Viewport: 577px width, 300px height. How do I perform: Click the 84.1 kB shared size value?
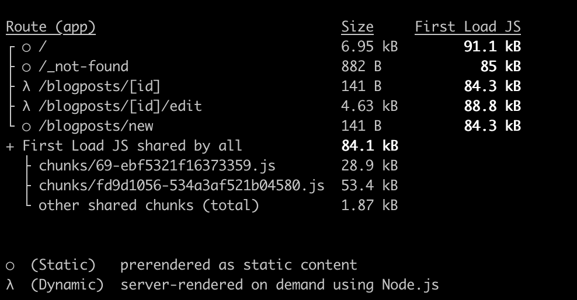pyautogui.click(x=370, y=146)
